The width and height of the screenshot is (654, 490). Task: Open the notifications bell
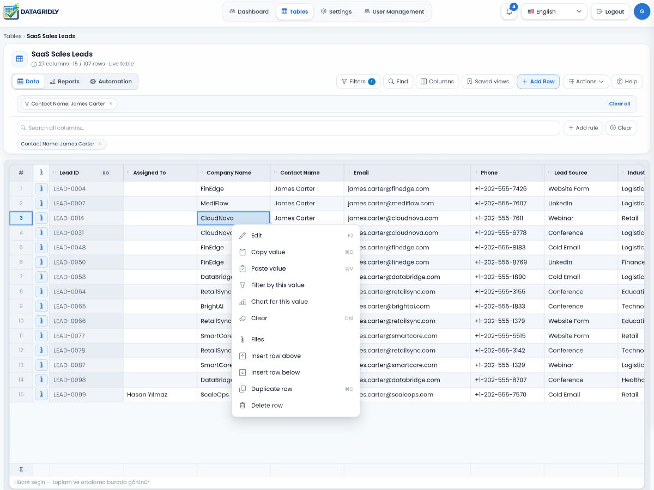click(x=508, y=11)
